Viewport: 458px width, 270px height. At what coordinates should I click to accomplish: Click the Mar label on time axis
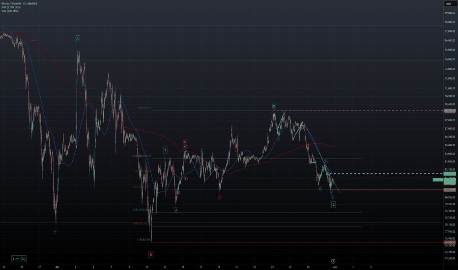pos(57,267)
